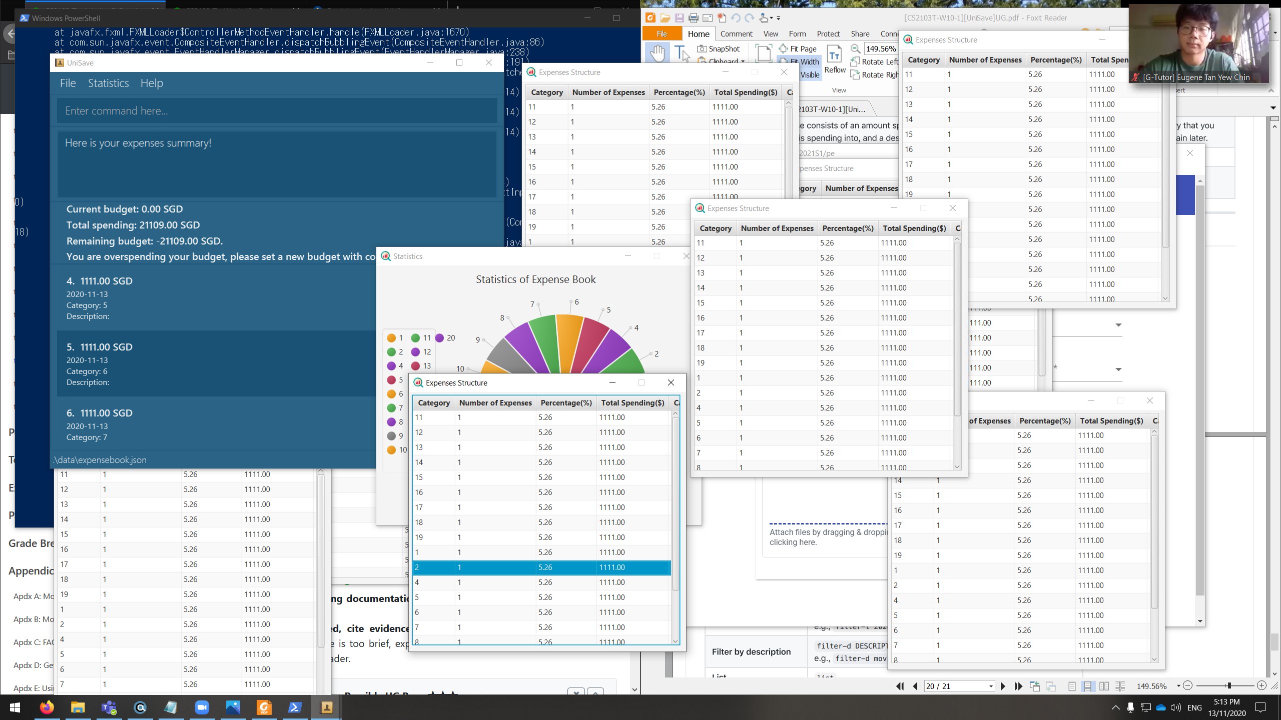
Task: Open the page number 20 / 21 dropdown
Action: tap(990, 686)
